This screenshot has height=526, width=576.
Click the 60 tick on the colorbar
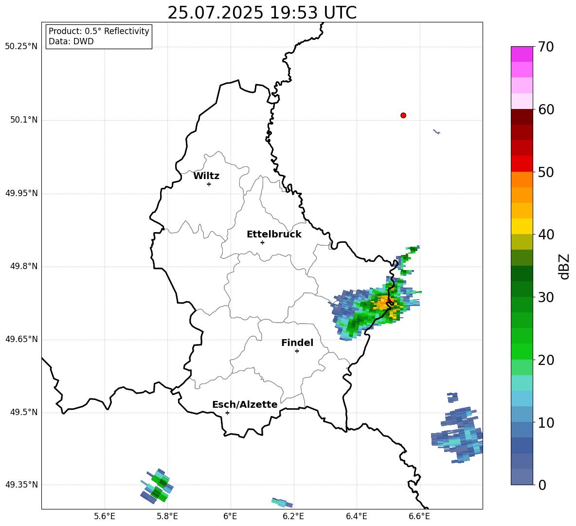pyautogui.click(x=546, y=109)
